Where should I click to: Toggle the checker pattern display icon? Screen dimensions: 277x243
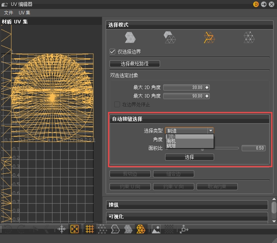pyautogui.click(x=169, y=229)
